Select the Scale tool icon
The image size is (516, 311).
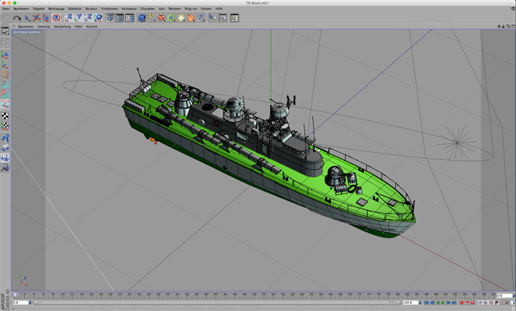point(47,18)
